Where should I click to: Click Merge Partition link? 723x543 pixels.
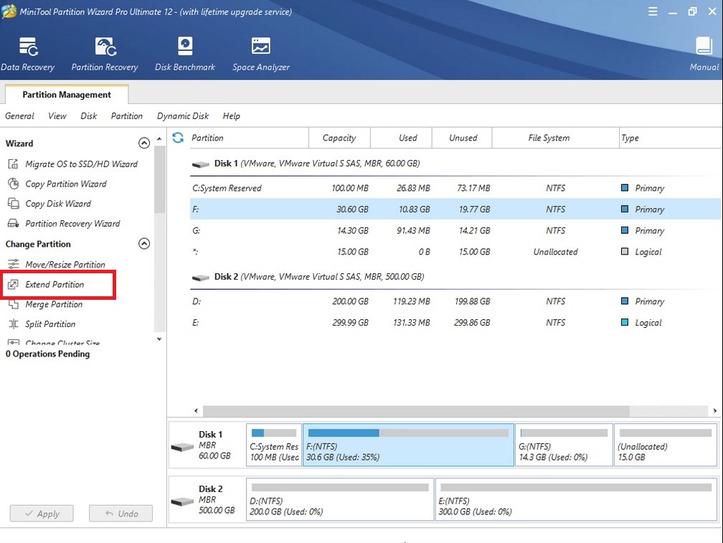coord(54,304)
